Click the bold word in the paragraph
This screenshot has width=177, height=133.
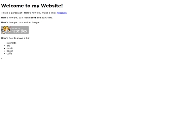tap(33, 18)
